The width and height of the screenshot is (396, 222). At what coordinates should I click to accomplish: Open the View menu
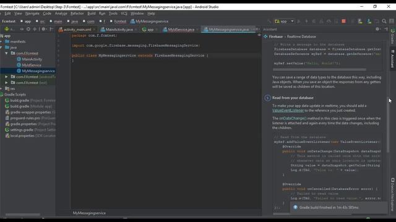(x=18, y=14)
